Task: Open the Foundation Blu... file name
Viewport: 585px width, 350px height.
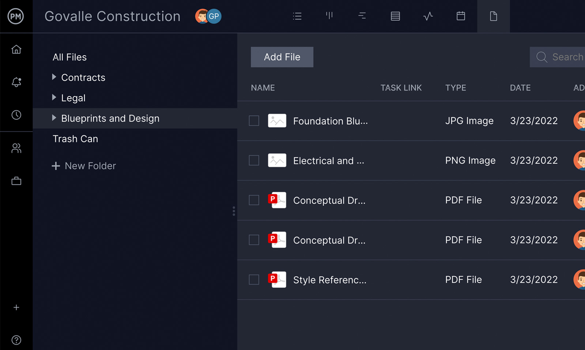Action: [x=331, y=121]
